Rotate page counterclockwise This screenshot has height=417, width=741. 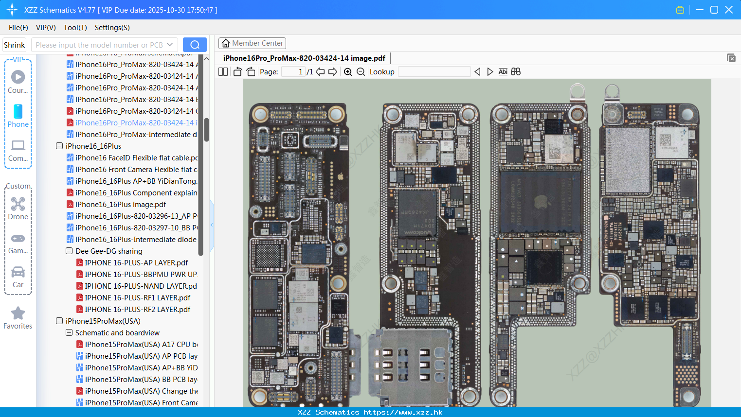237,71
